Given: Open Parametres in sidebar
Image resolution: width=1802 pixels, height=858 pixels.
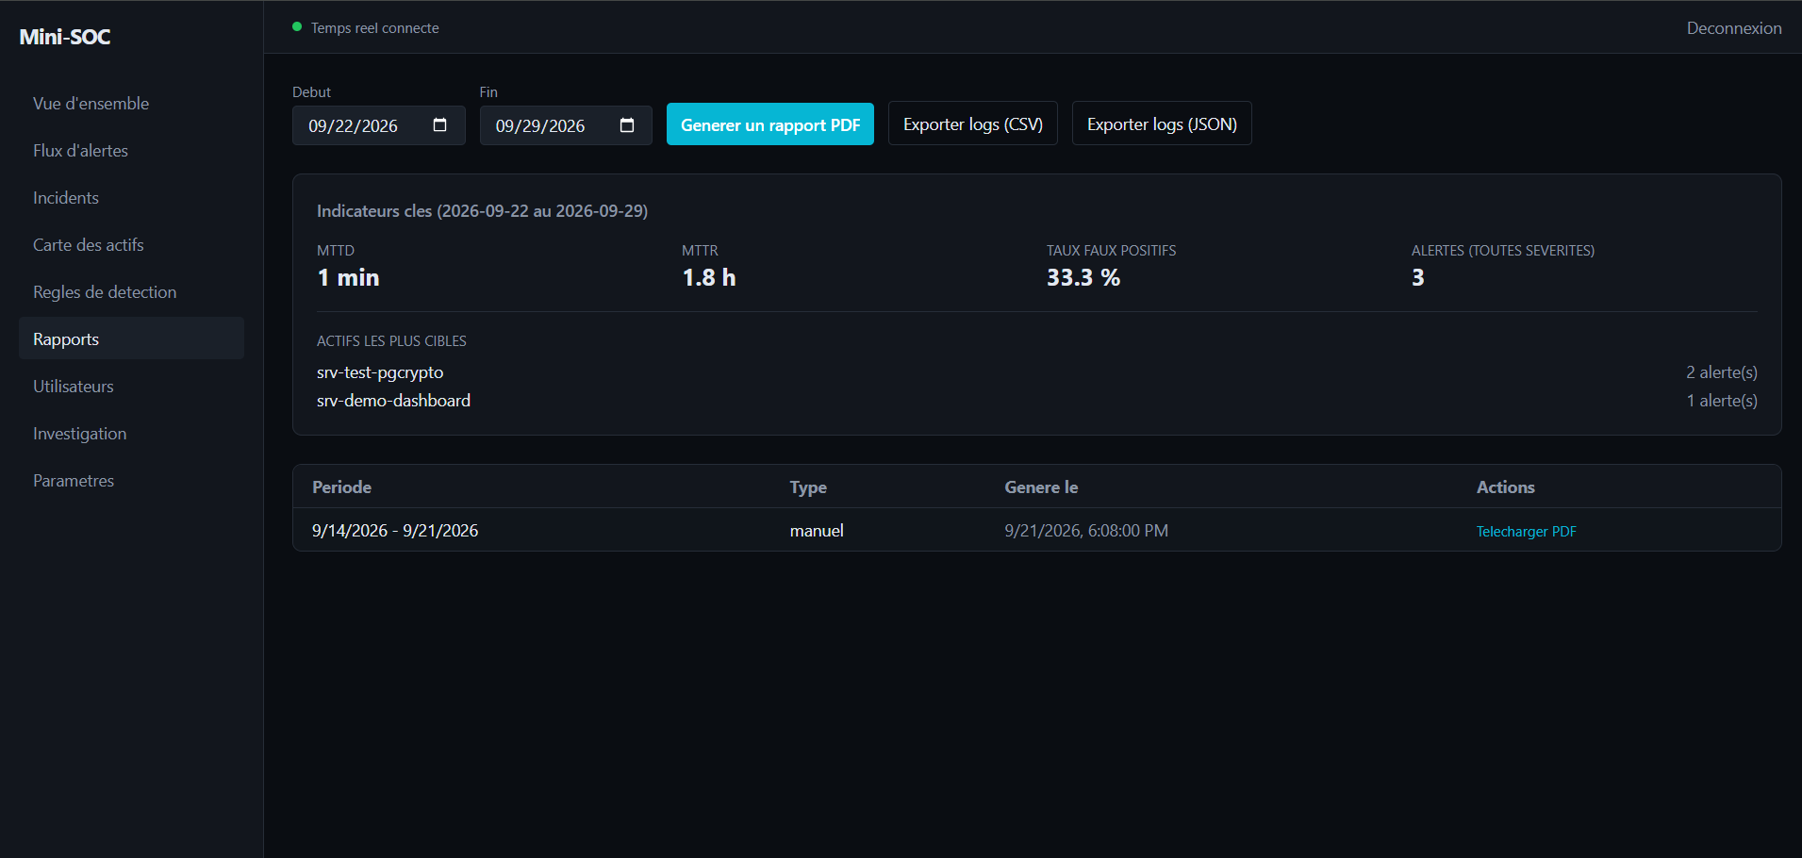Looking at the screenshot, I should tap(131, 481).
